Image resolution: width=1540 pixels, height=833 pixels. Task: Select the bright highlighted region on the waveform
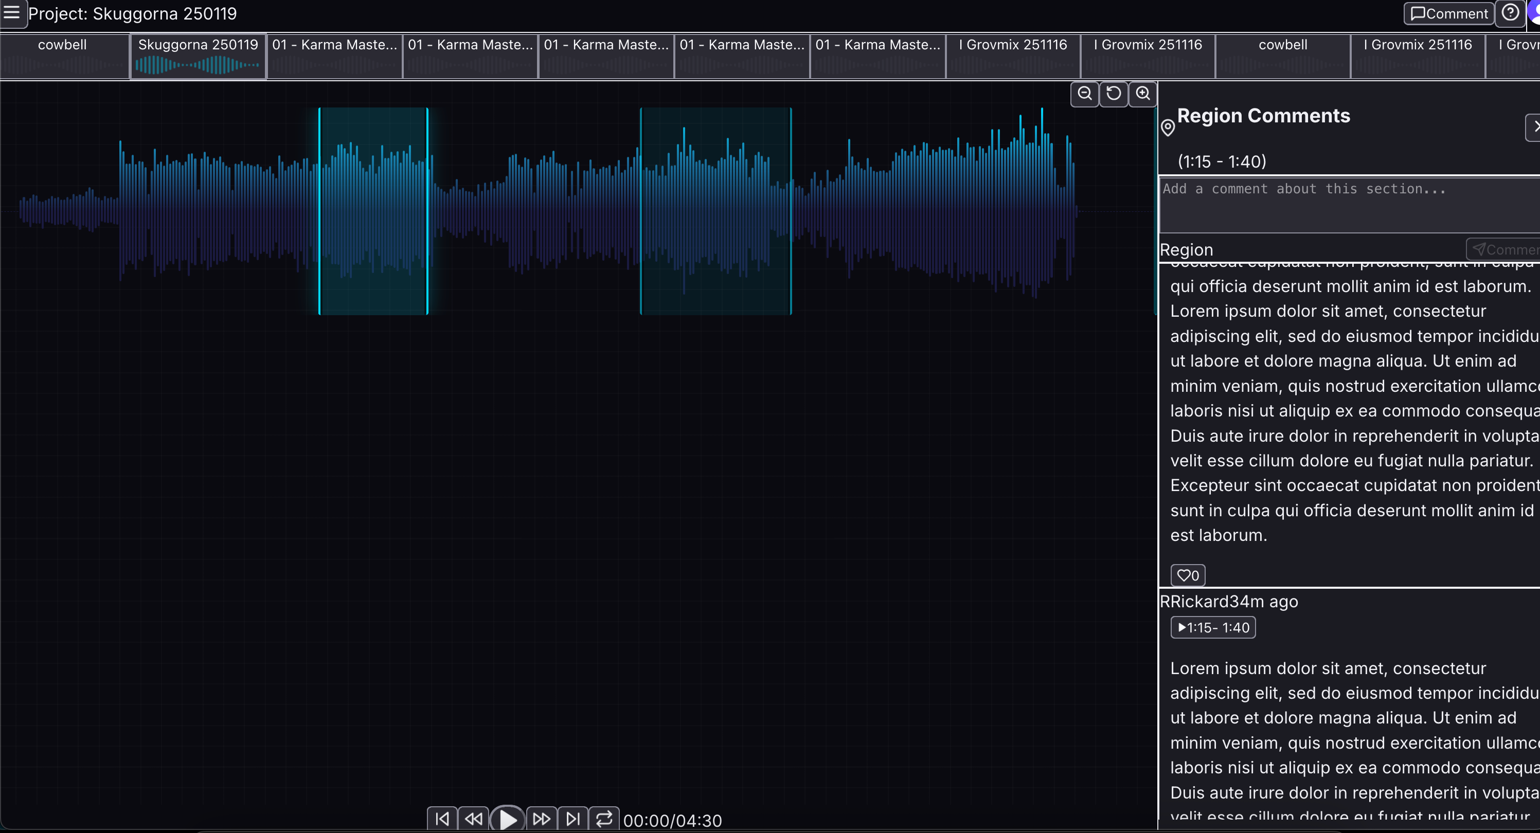coord(373,211)
